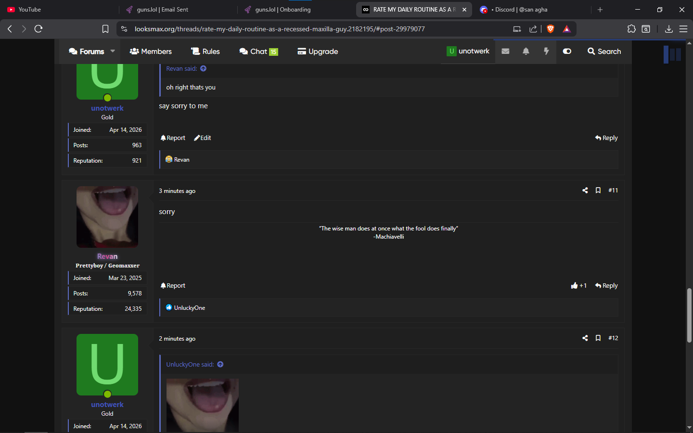Open the share page icon in address bar
This screenshot has height=433, width=693.
click(x=533, y=29)
